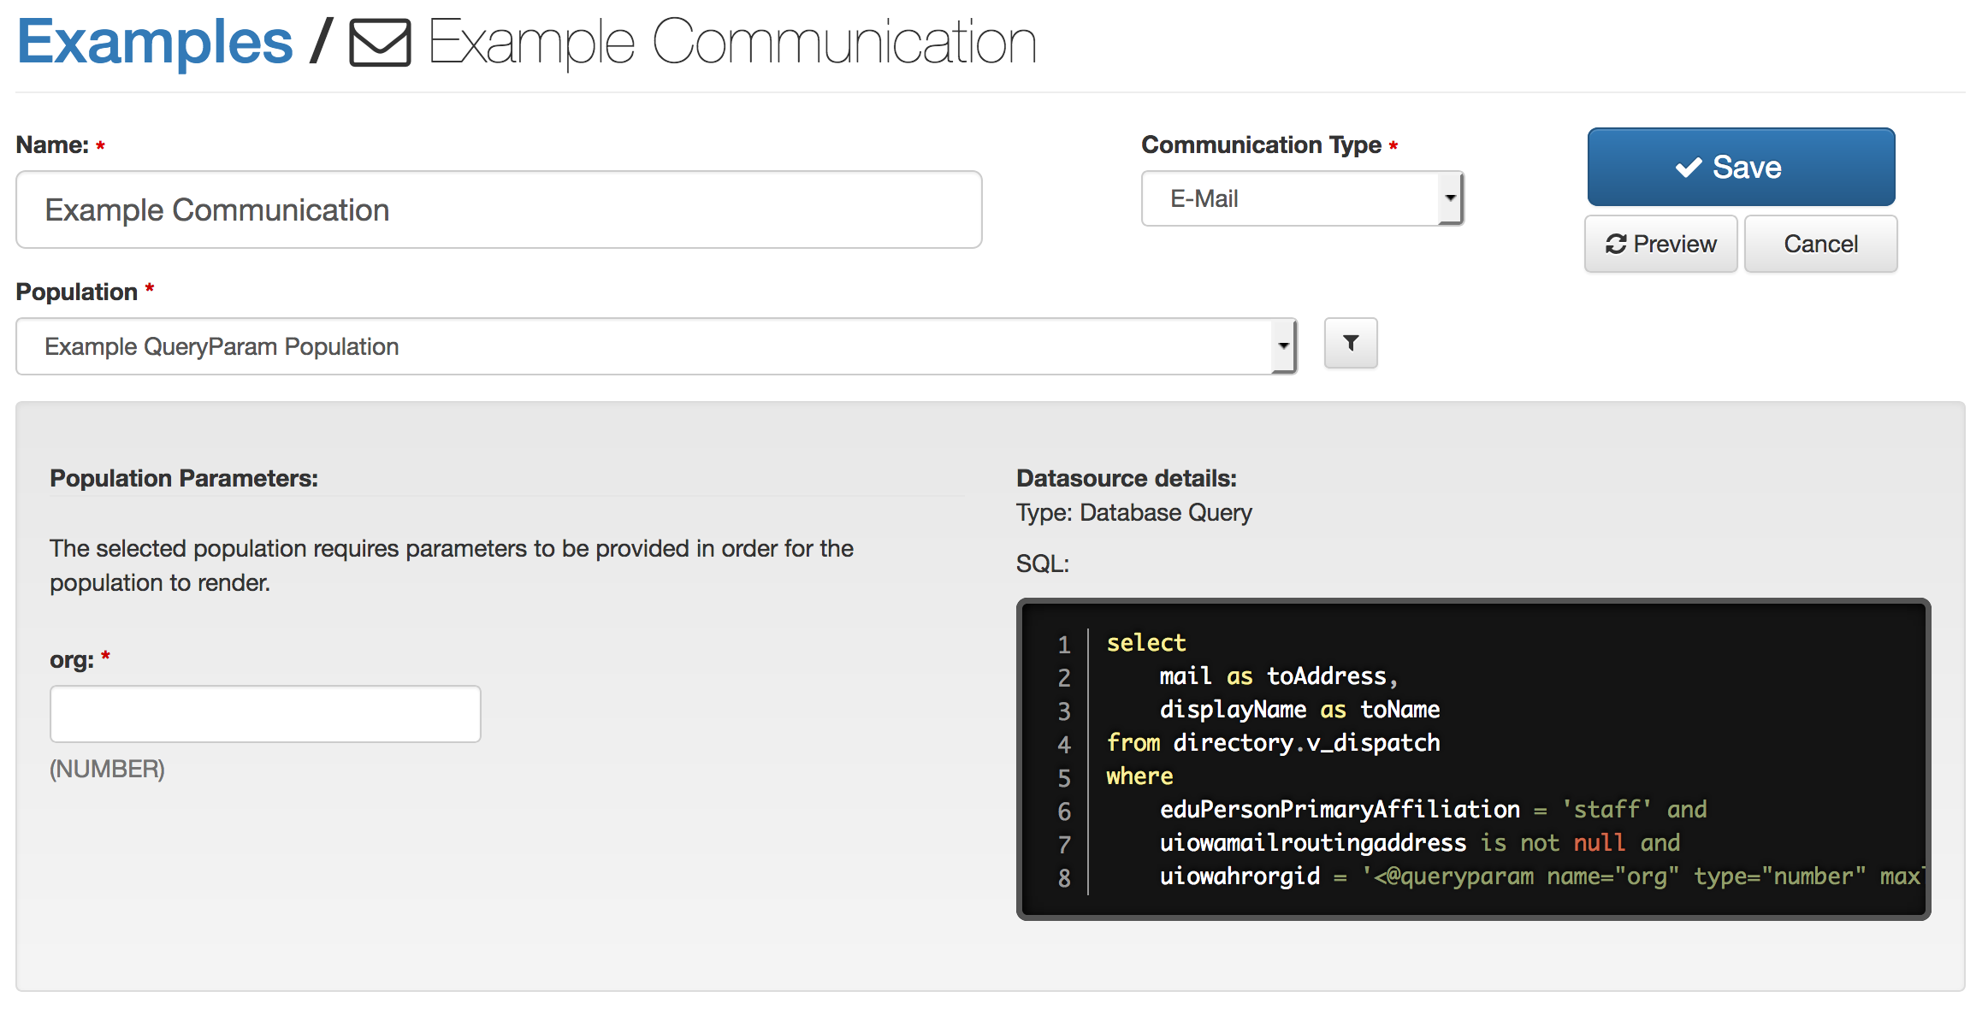
Task: Click SQL line 'uiowamailroutingaddress is not null and'
Action: (x=1420, y=842)
